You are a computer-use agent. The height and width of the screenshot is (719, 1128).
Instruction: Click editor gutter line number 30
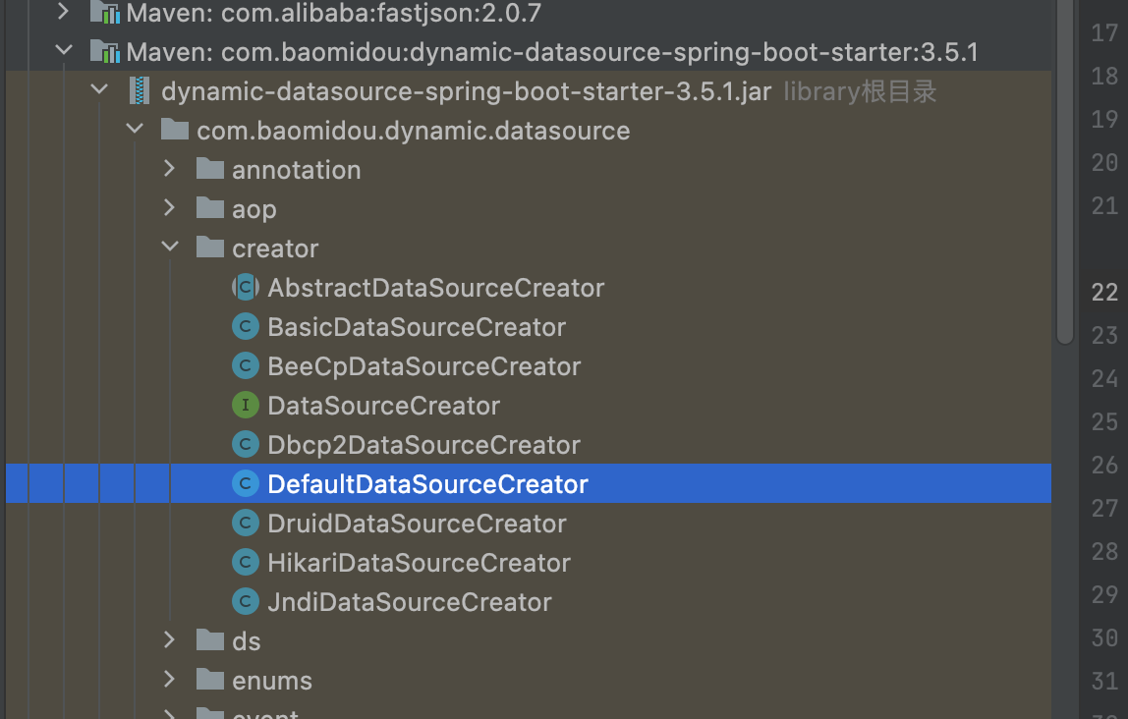tap(1104, 637)
